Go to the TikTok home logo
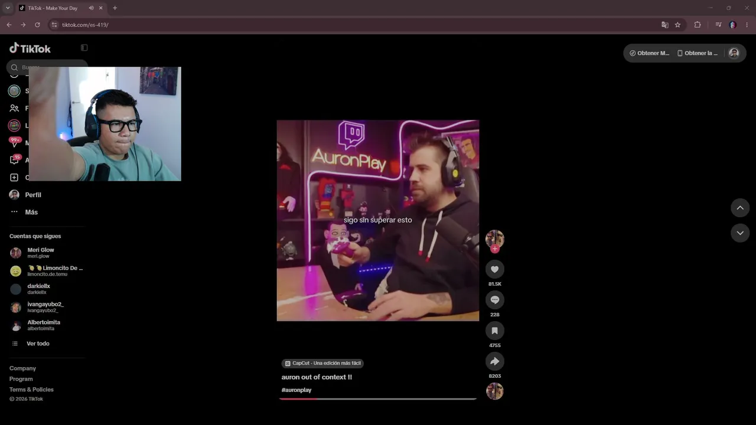Viewport: 756px width, 425px height. [x=30, y=48]
